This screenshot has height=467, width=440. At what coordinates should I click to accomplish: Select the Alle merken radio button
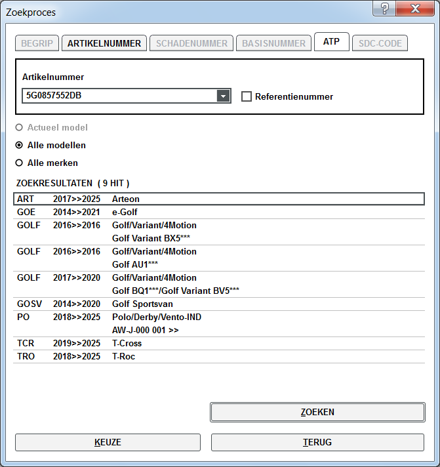tap(19, 163)
